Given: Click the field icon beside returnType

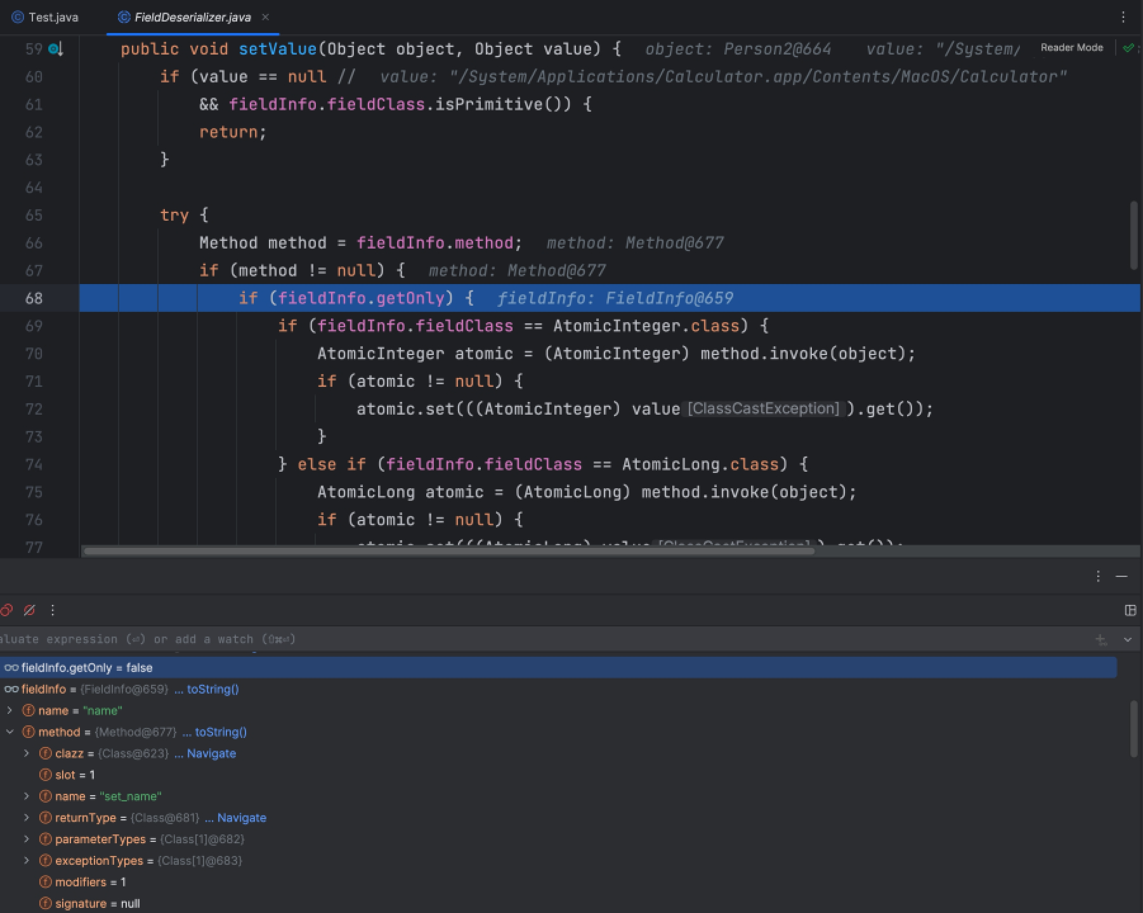Looking at the screenshot, I should pos(45,817).
